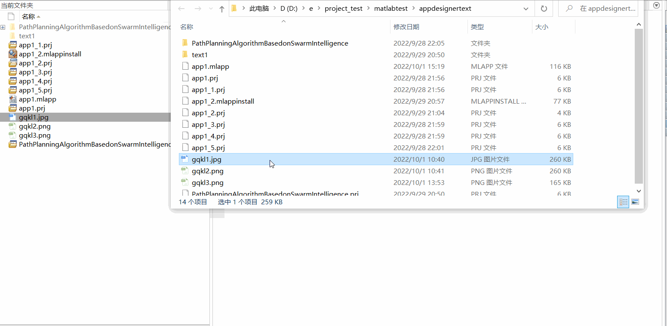Click status text 选中 1 个项目 259 KB

(250, 202)
